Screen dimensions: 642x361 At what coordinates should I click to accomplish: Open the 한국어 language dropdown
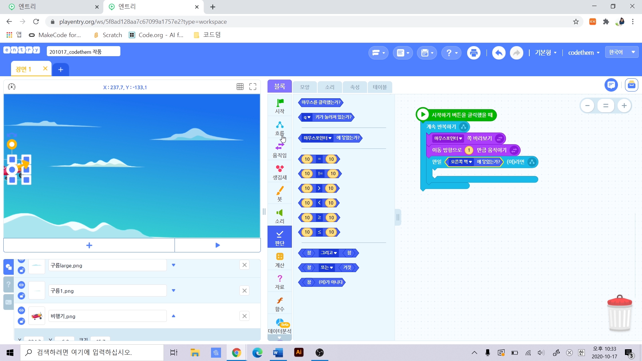(622, 52)
